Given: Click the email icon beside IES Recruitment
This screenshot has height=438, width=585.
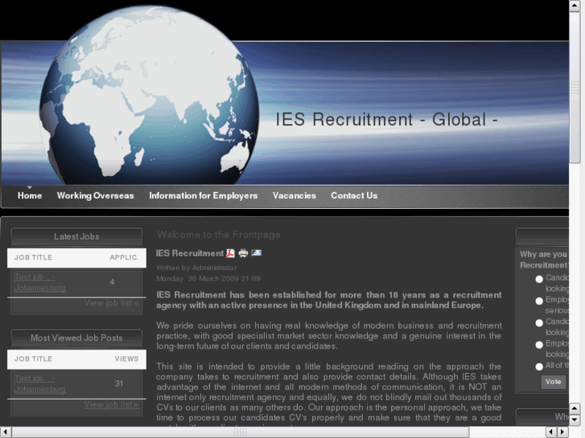Looking at the screenshot, I should (x=257, y=253).
